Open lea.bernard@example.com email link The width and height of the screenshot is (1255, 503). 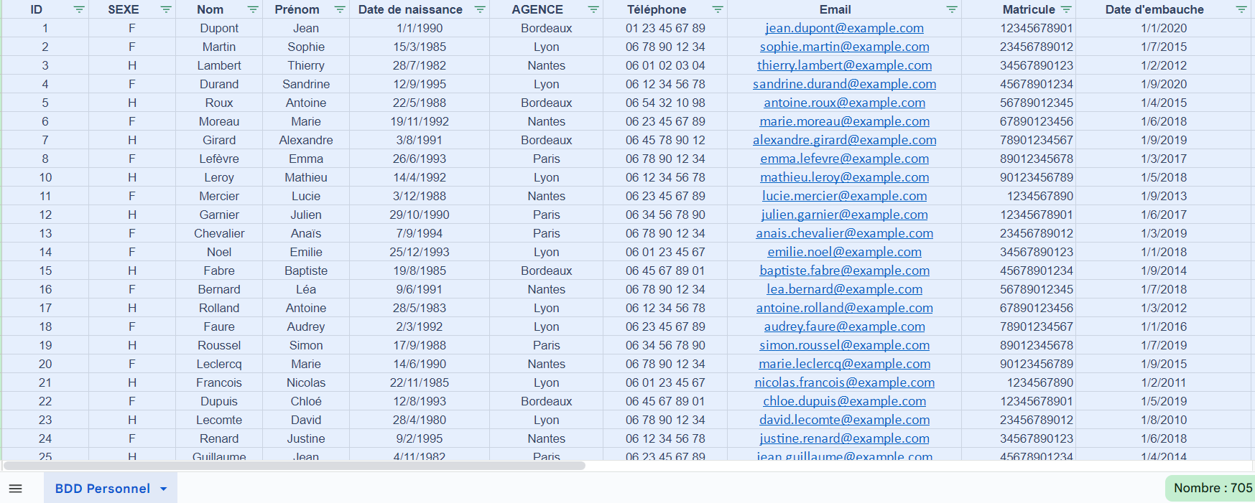(844, 289)
